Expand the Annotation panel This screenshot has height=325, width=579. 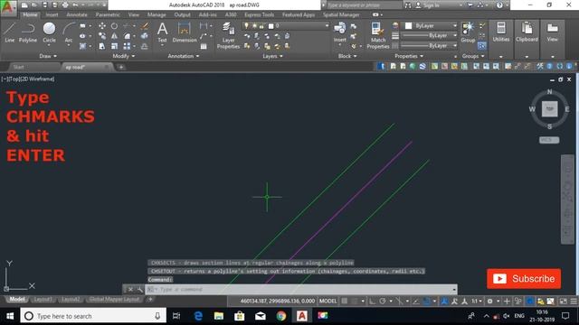[183, 56]
